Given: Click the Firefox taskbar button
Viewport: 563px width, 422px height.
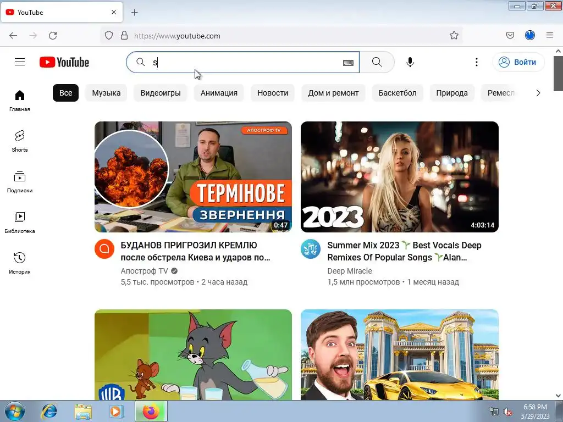Looking at the screenshot, I should [x=151, y=411].
